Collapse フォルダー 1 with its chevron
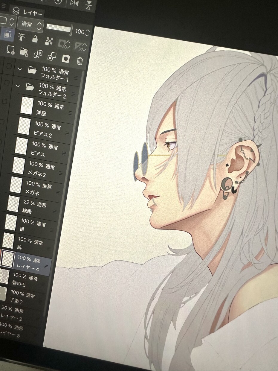The image size is (278, 371). (x=20, y=69)
